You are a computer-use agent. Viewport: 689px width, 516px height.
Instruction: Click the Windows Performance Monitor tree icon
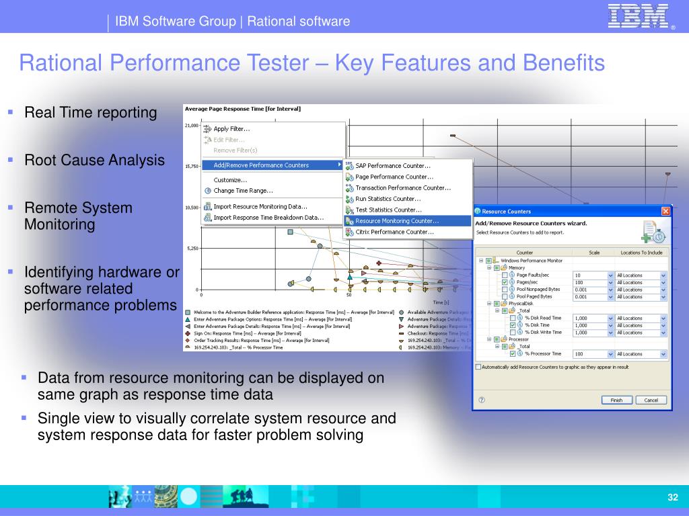click(x=495, y=260)
